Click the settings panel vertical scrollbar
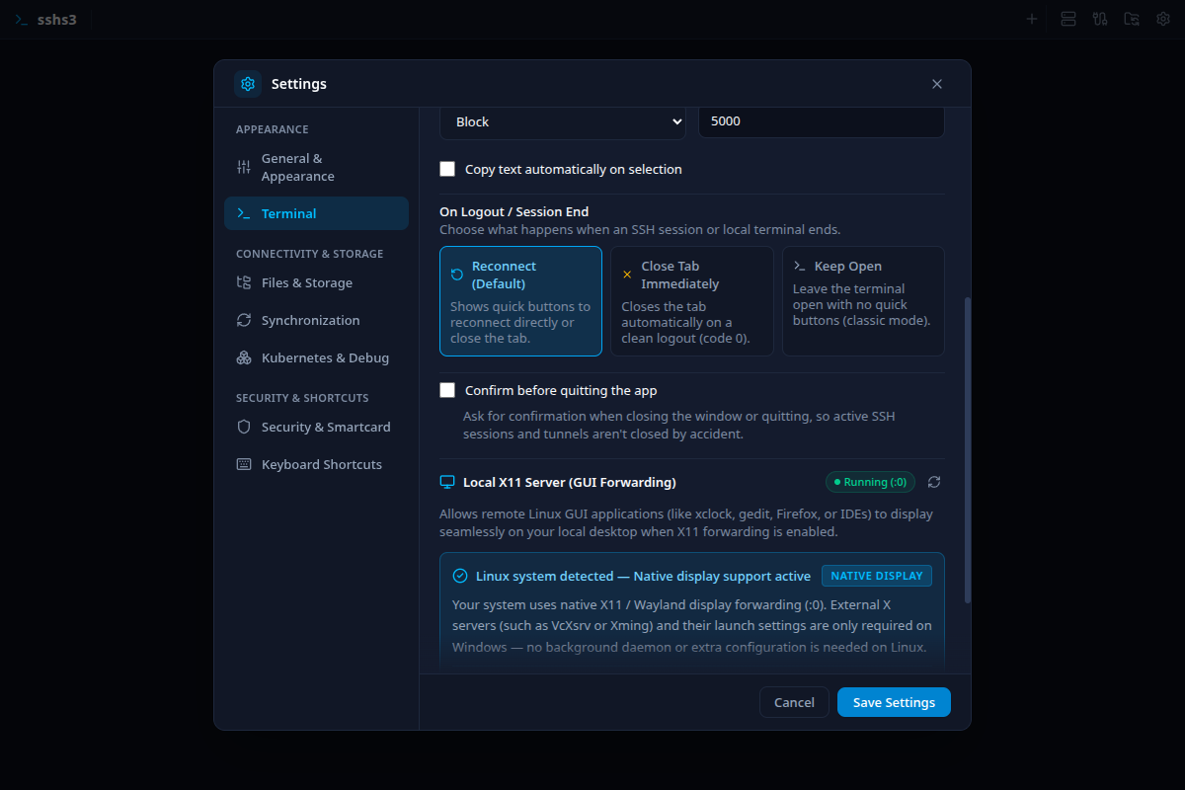 [967, 449]
